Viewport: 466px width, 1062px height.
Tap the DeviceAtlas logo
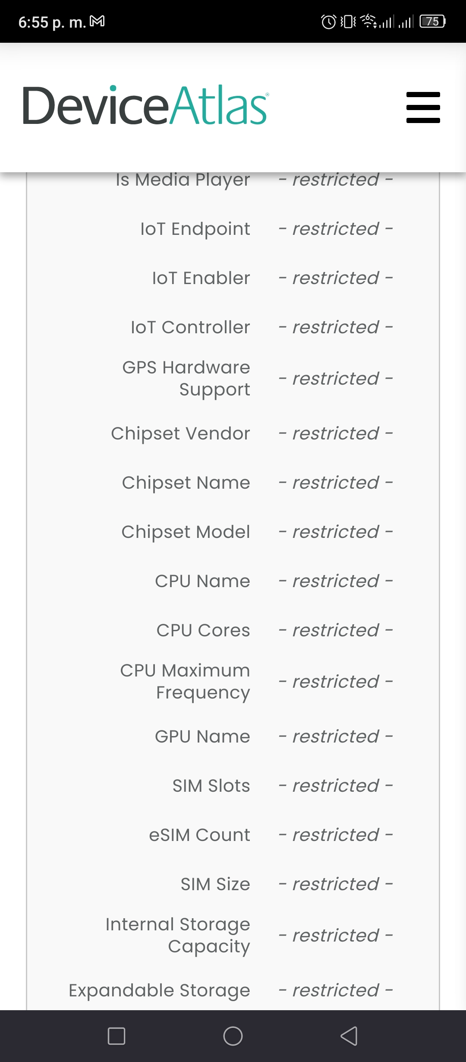pyautogui.click(x=146, y=105)
